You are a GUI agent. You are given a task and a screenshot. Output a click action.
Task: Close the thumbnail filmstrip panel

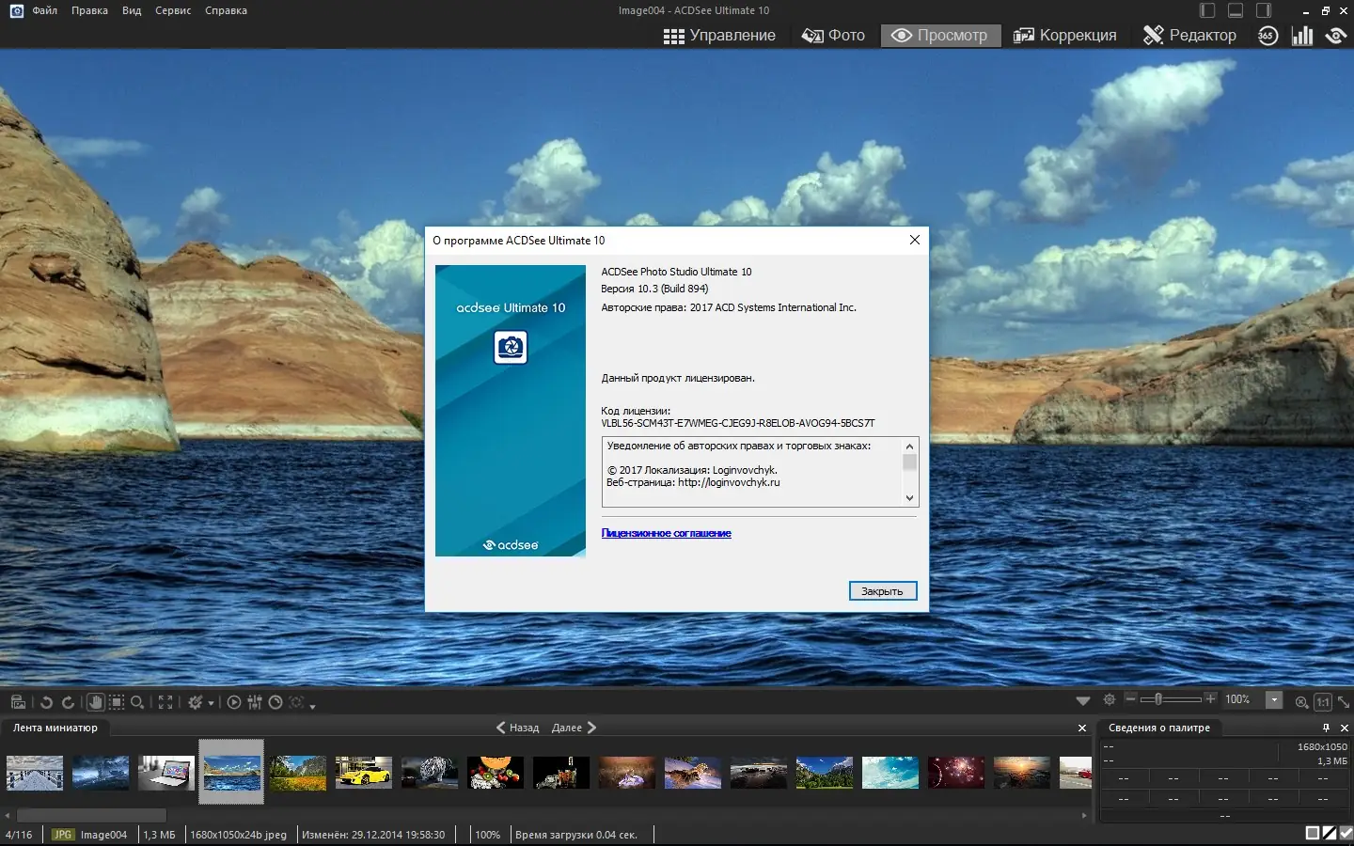pos(1082,728)
